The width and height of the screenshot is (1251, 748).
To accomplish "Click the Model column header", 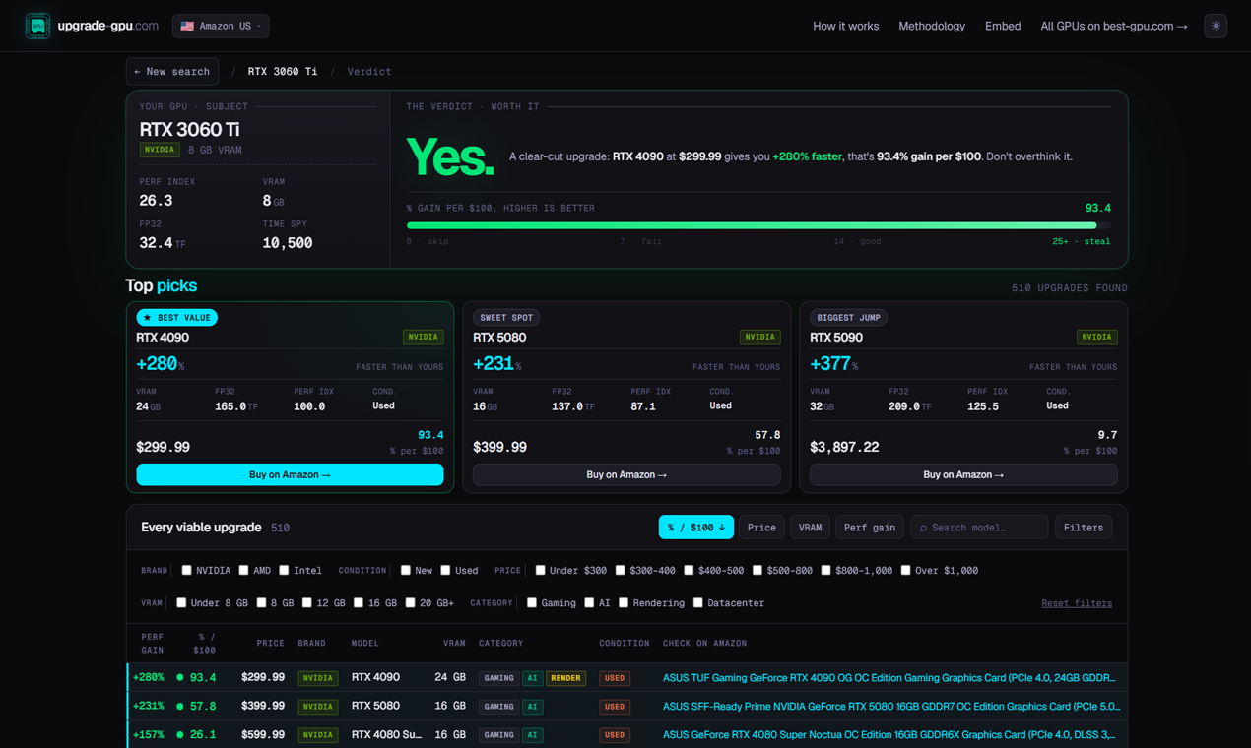I will (365, 644).
